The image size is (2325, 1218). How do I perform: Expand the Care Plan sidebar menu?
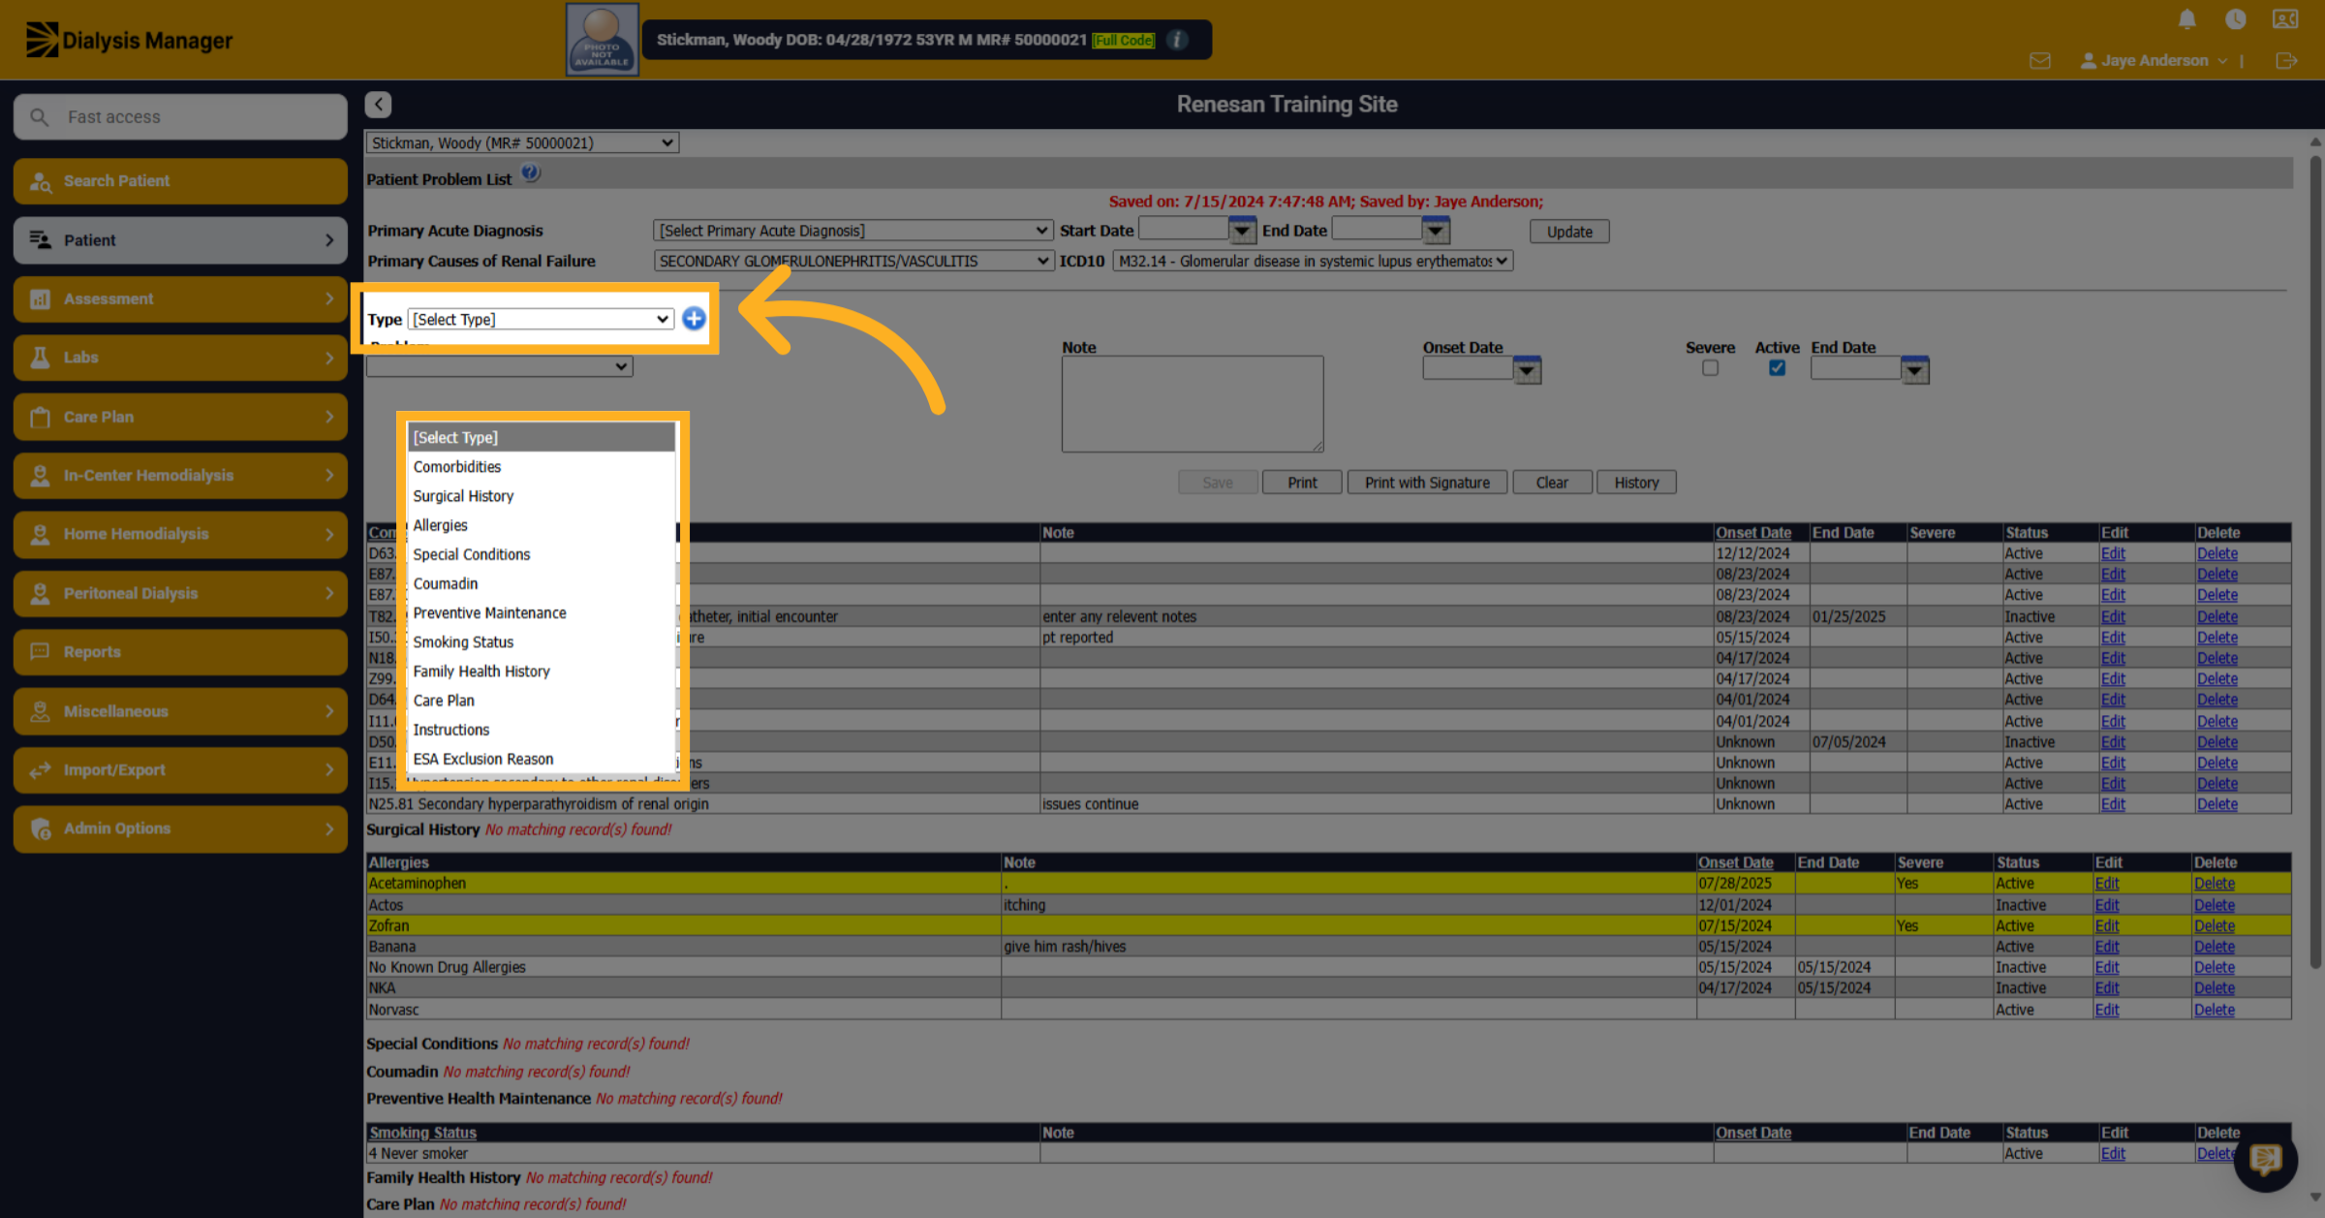click(x=180, y=417)
